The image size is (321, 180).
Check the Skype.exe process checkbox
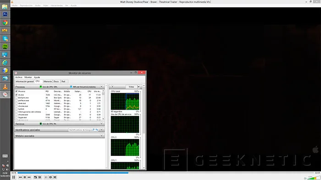17,117
